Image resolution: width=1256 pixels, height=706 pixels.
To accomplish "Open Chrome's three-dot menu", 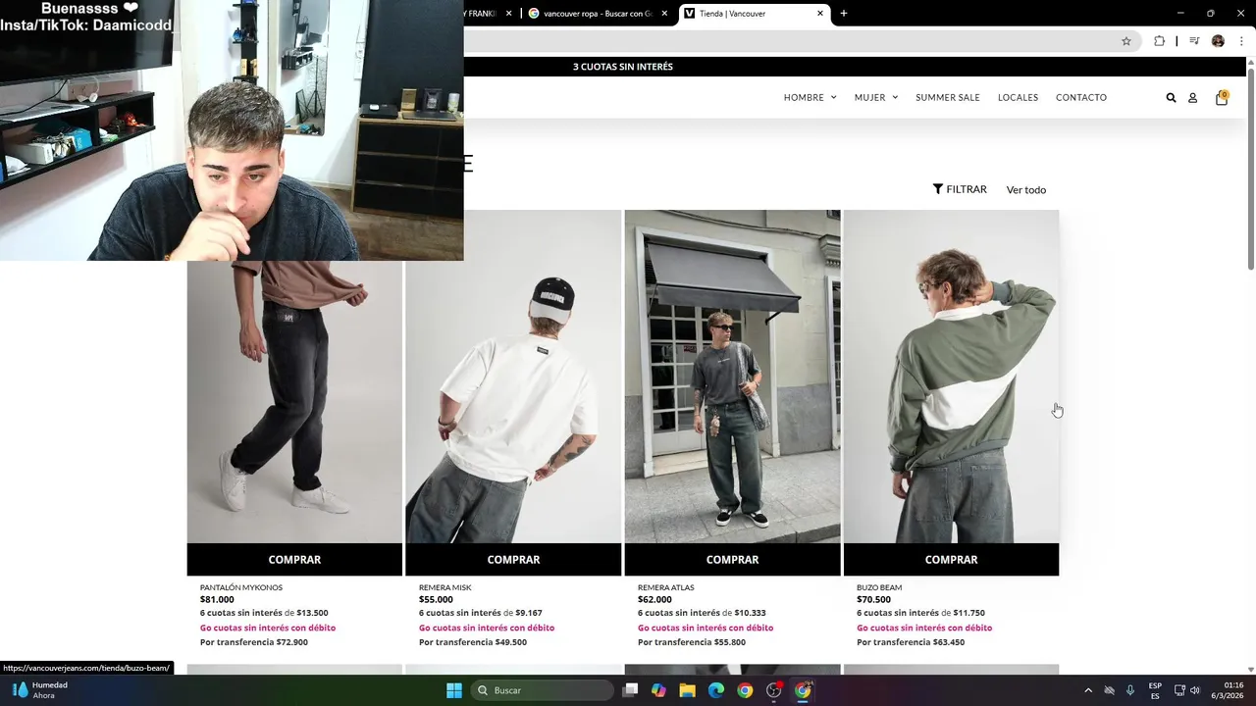I will [1241, 41].
